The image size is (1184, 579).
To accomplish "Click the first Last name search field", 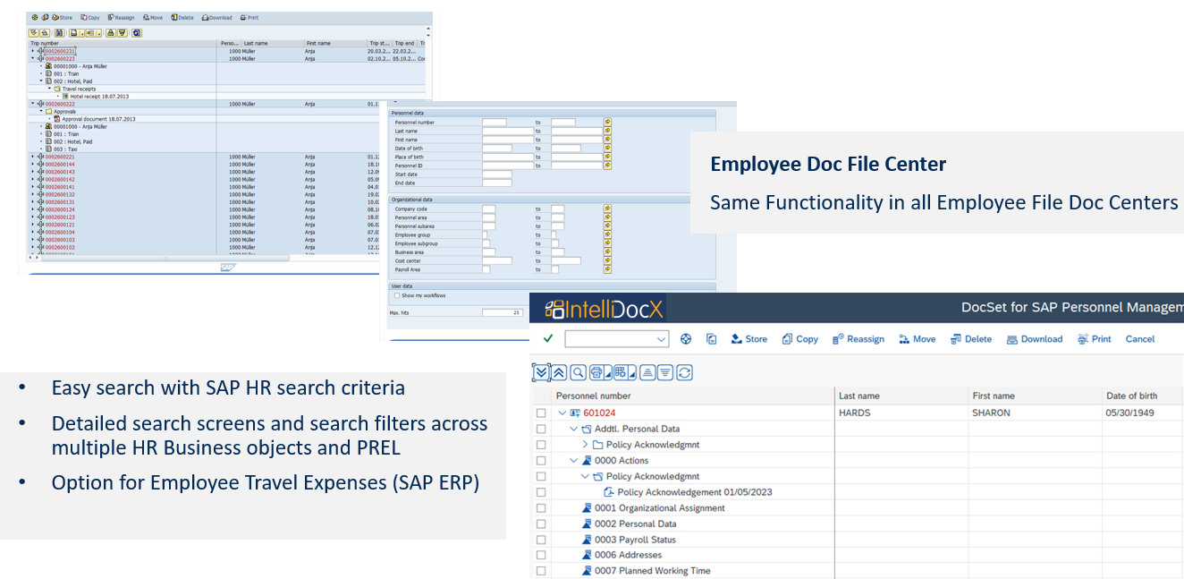I will tap(507, 132).
